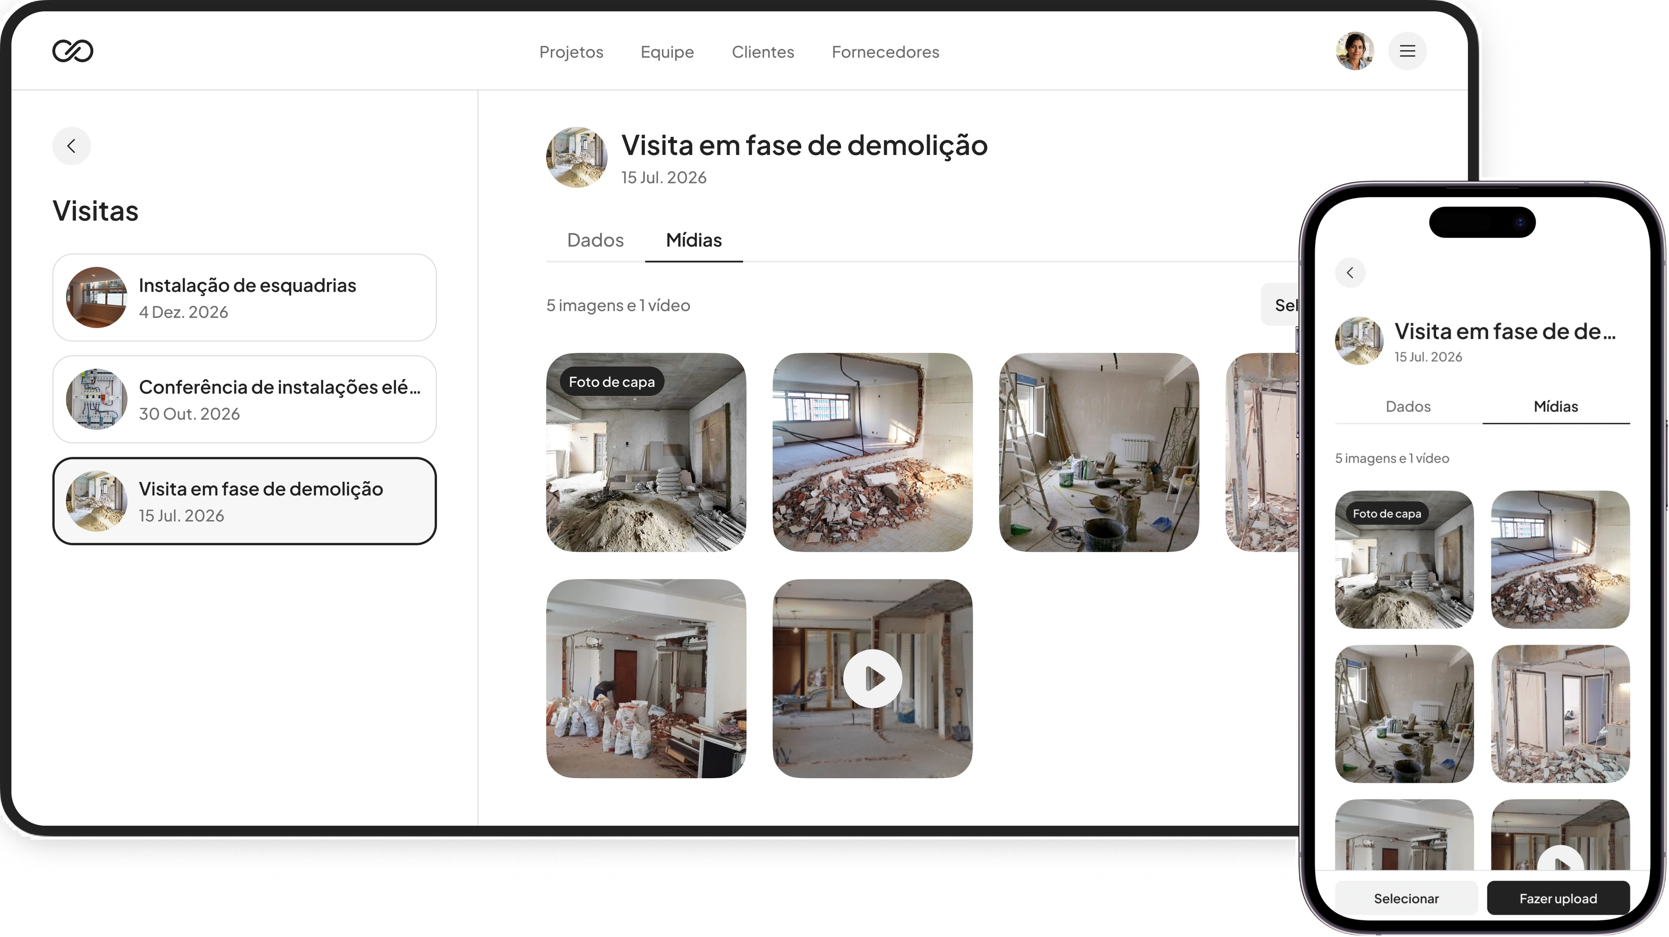Click the partially hidden Selecionar button on tablet
The image size is (1669, 937).
[1281, 305]
